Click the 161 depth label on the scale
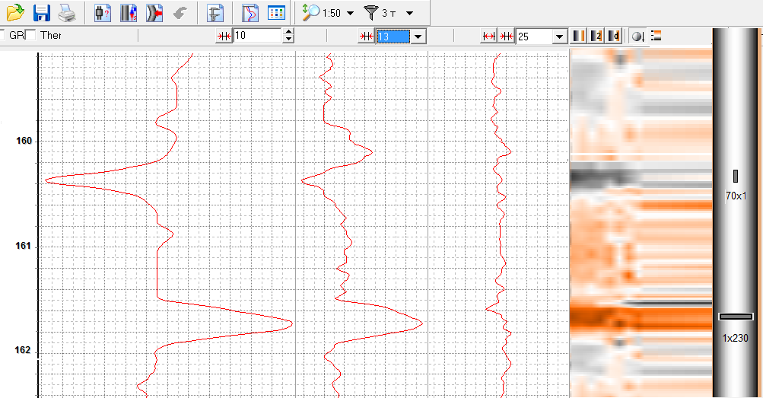The height and width of the screenshot is (398, 763). [x=24, y=246]
